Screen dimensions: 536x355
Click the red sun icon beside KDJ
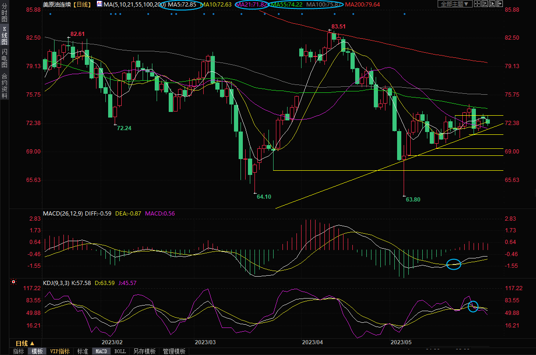[14, 282]
